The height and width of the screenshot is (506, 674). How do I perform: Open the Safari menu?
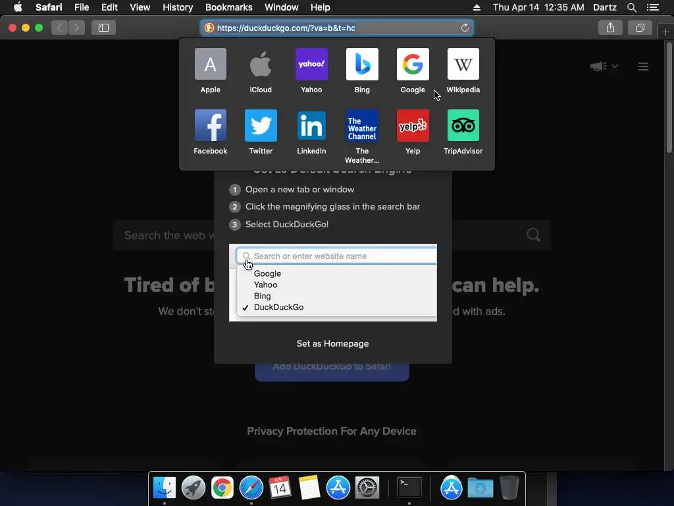click(49, 7)
